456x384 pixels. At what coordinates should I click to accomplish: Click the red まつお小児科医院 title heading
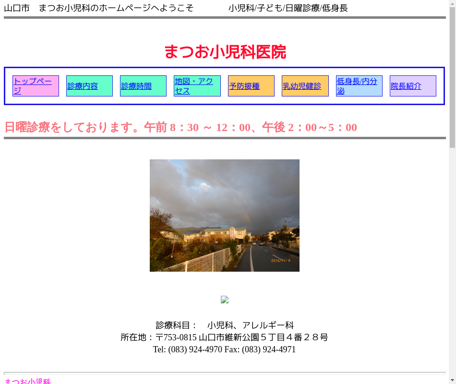click(x=225, y=52)
